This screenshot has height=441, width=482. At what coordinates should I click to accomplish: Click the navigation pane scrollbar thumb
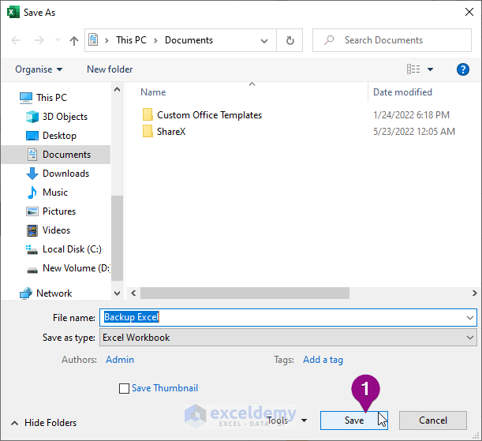[x=117, y=238]
